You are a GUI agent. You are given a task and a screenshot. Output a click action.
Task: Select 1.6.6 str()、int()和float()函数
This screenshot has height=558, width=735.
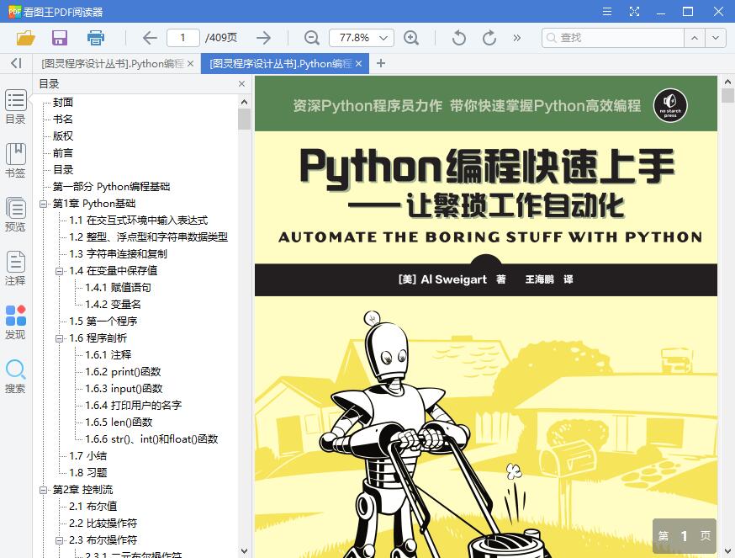(151, 439)
